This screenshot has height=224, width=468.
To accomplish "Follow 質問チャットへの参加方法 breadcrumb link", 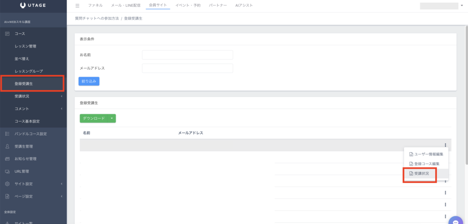I will pos(97,19).
